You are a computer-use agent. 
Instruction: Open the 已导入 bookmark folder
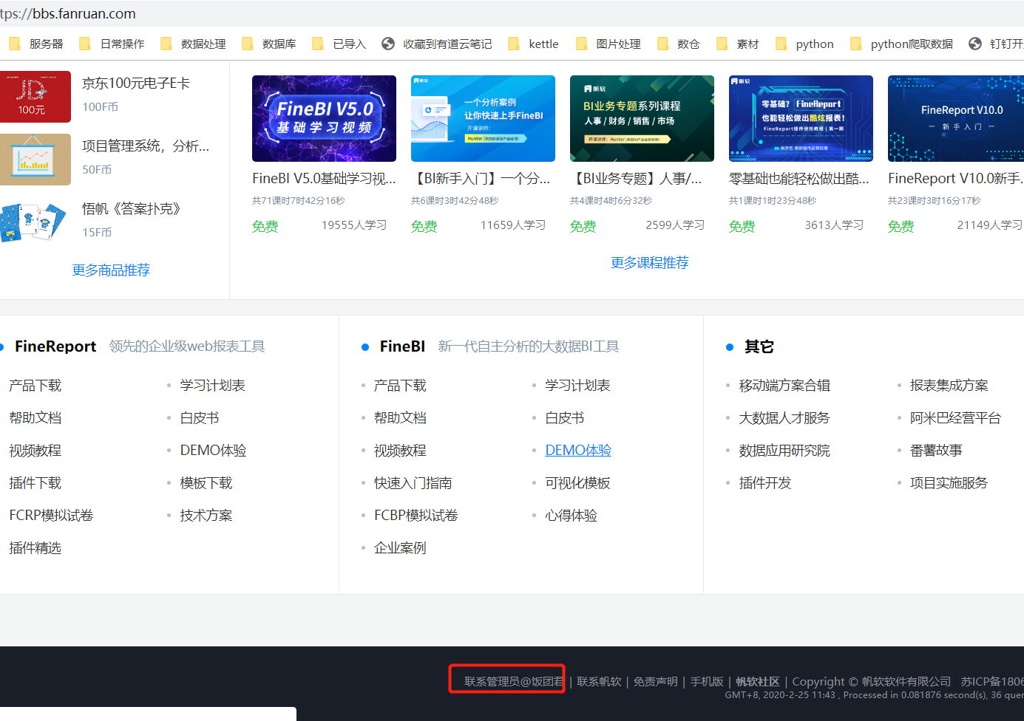(x=339, y=44)
